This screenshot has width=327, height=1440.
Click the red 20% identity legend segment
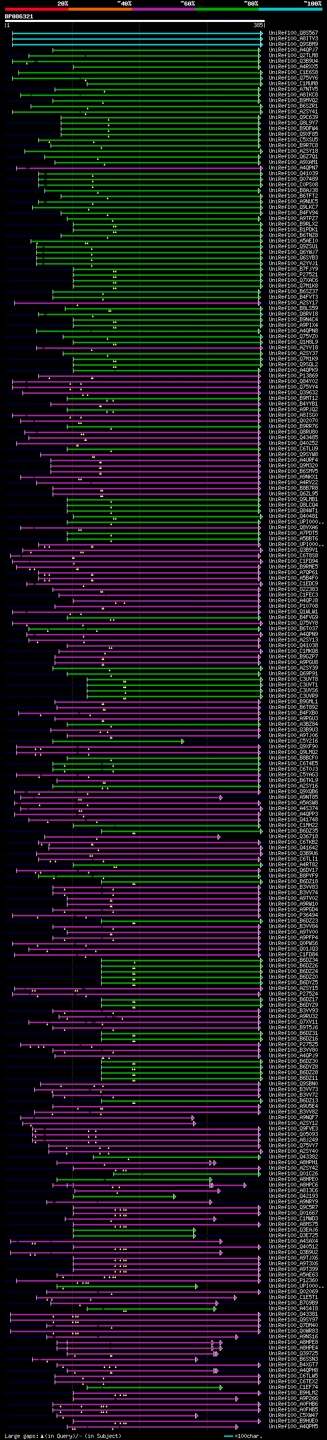(36, 9)
